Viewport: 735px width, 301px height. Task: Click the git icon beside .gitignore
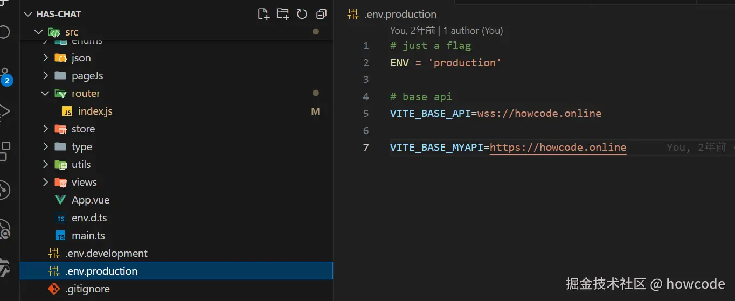coord(54,289)
